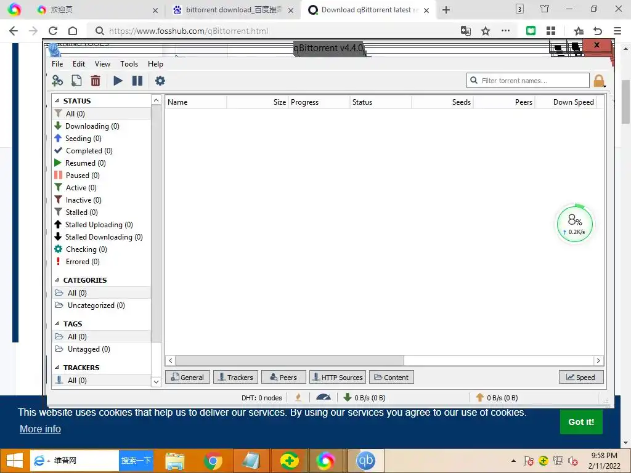Open Options via the gear toolbar icon

click(x=160, y=81)
